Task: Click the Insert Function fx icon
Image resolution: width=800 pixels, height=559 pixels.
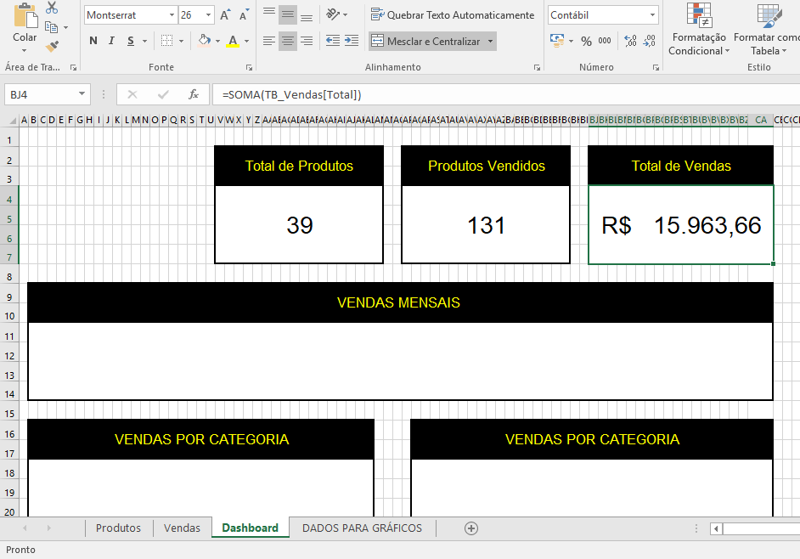Action: point(194,94)
